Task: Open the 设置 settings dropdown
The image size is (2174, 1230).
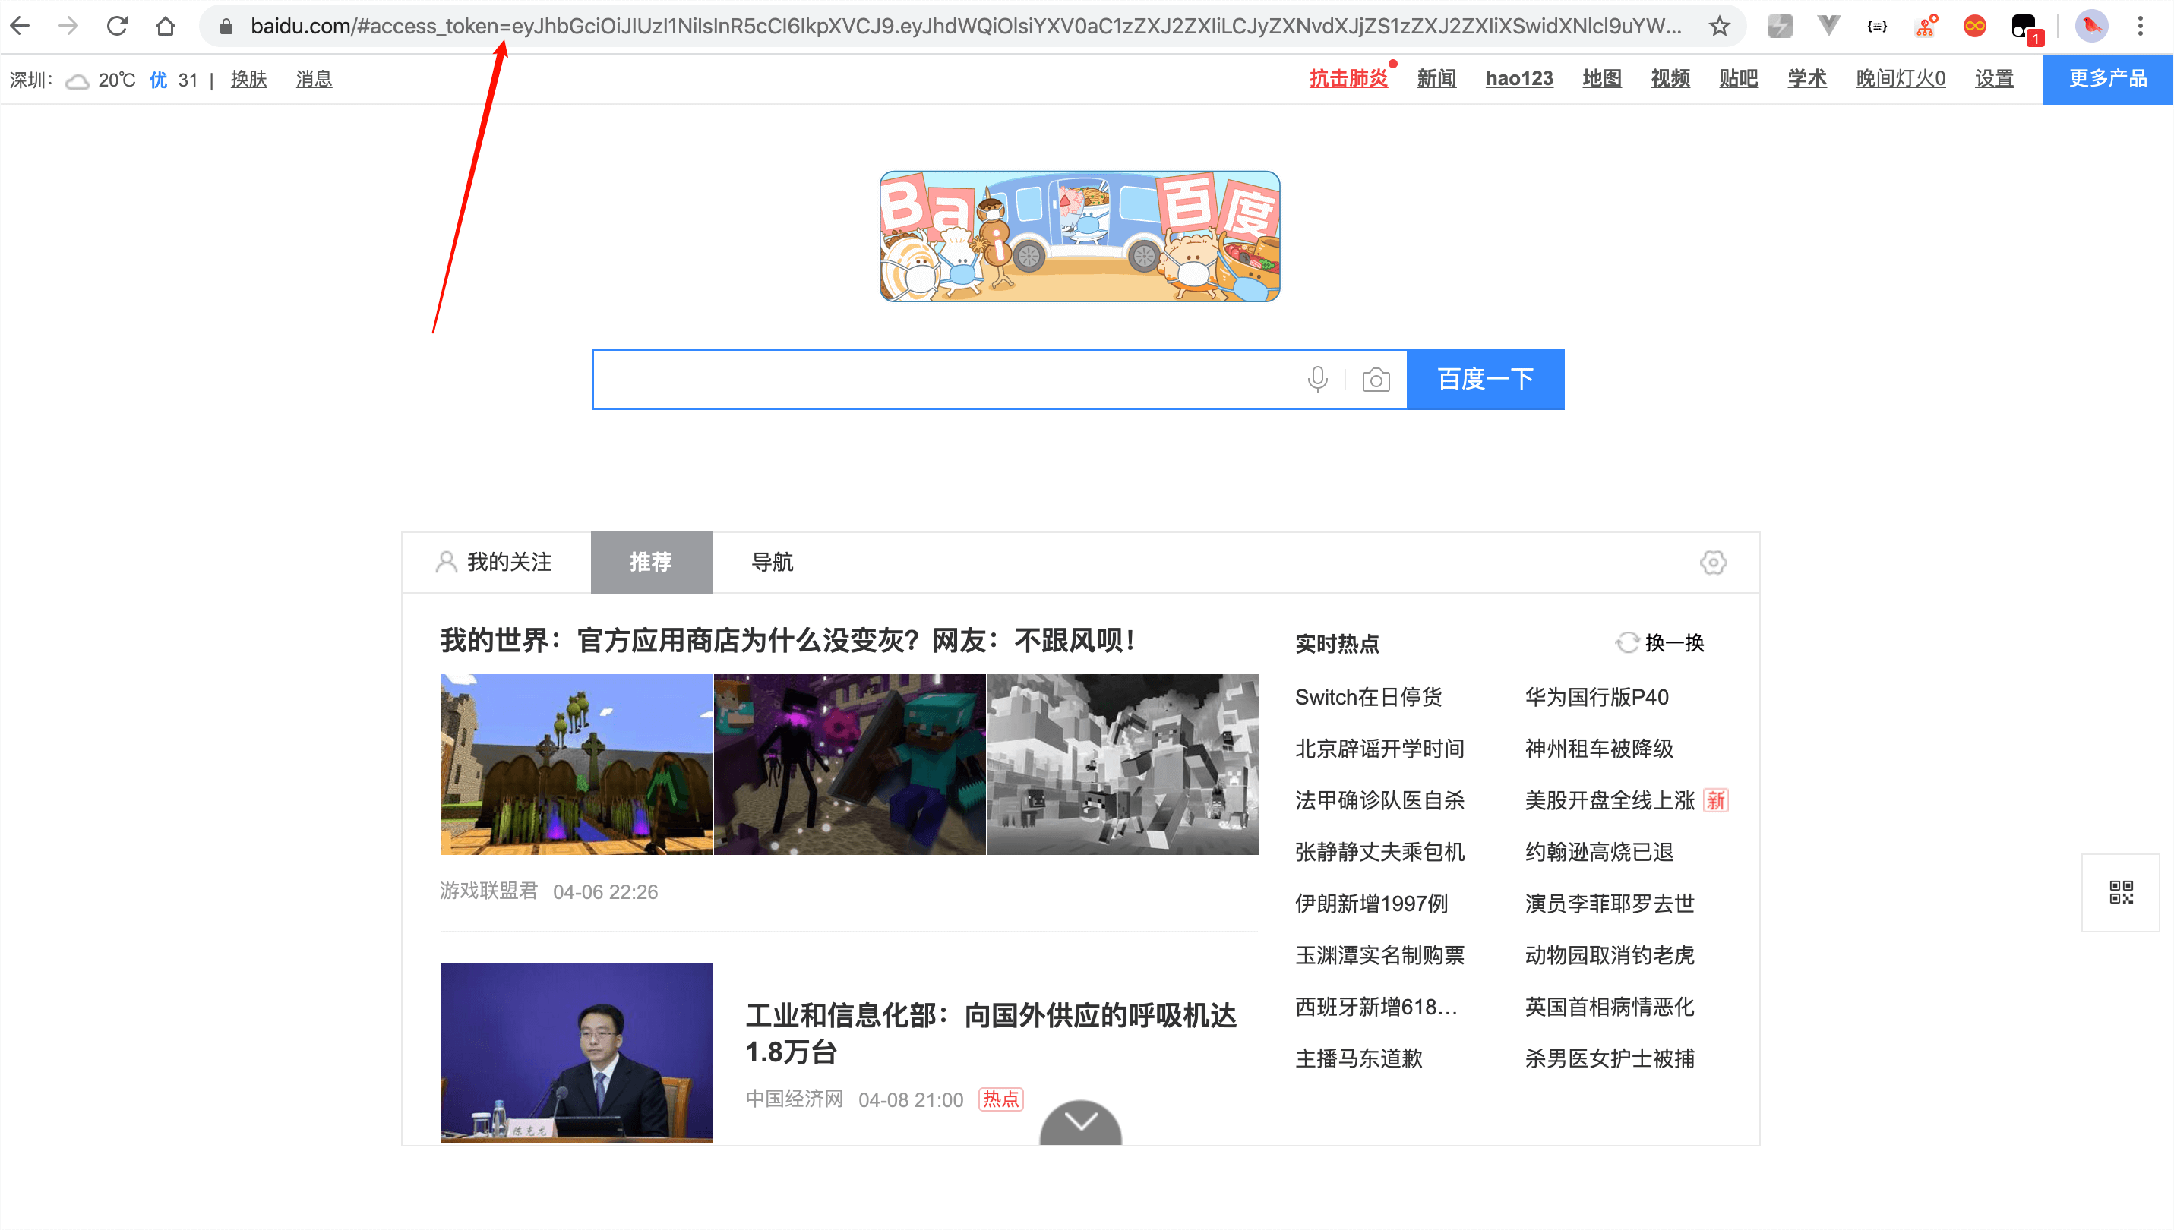Action: (1994, 80)
